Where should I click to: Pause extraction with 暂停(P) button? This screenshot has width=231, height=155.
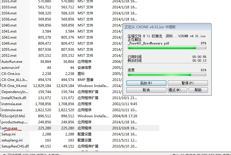coord(188,83)
